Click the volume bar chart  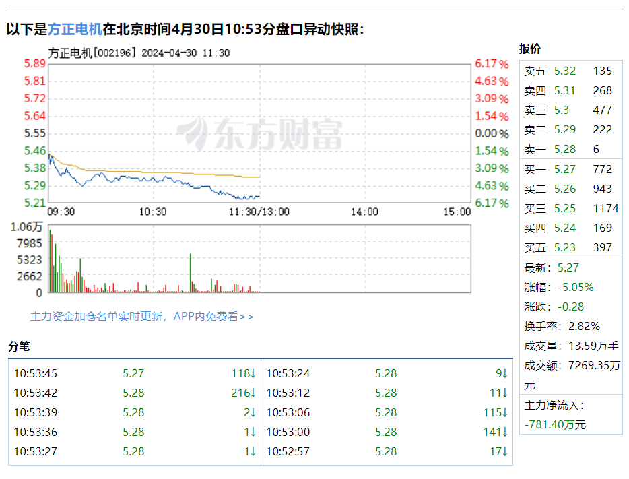click(259, 259)
